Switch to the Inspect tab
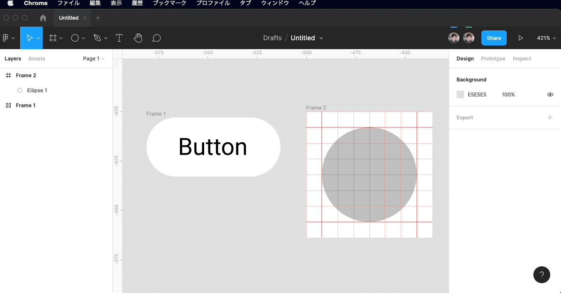 (522, 59)
